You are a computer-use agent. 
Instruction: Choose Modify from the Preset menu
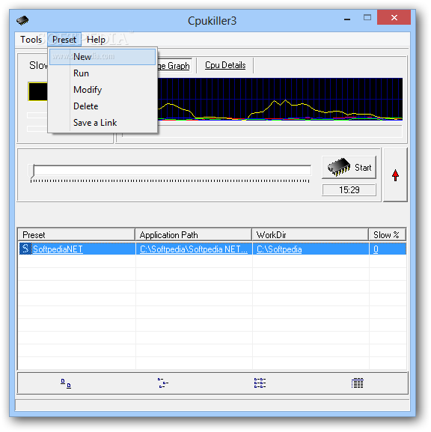pyautogui.click(x=103, y=90)
